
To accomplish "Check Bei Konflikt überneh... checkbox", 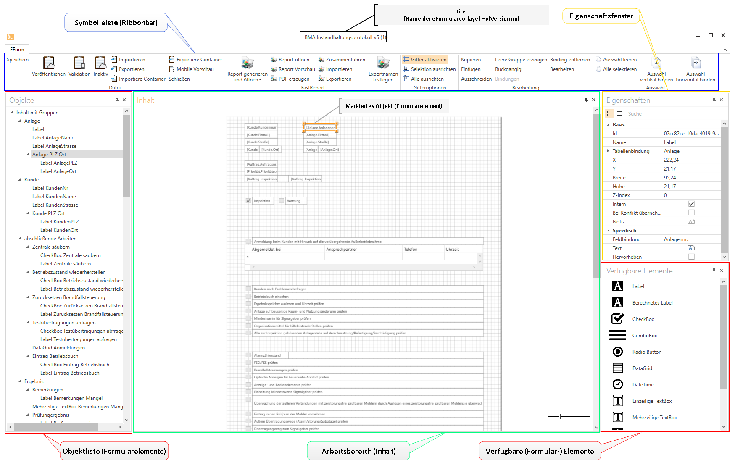I will (x=691, y=213).
